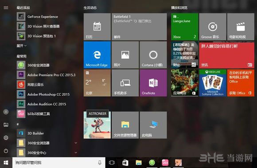
Task: Click the 最近添加 section heading
Action: point(23,8)
